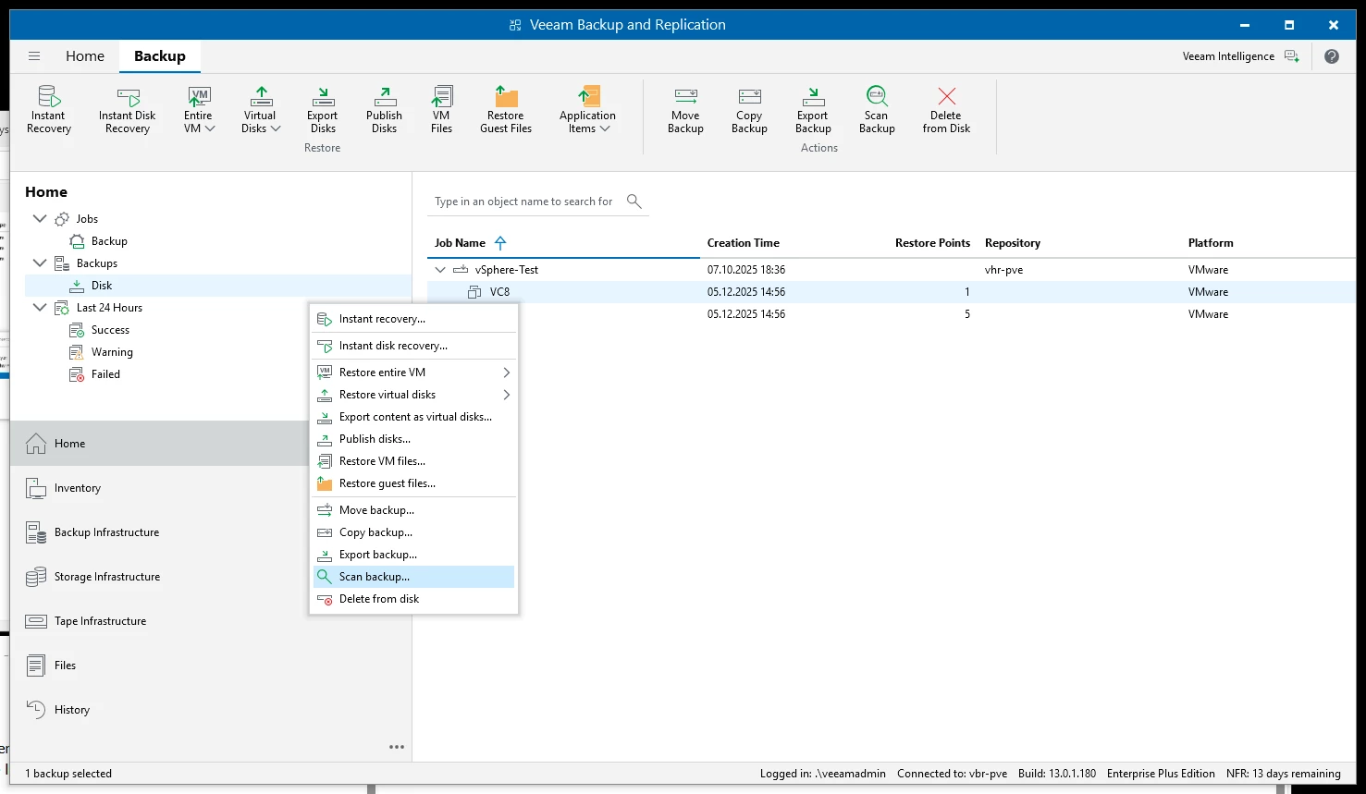Image resolution: width=1366 pixels, height=794 pixels.
Task: Click Delete from Disk red X icon
Action: coord(946,98)
